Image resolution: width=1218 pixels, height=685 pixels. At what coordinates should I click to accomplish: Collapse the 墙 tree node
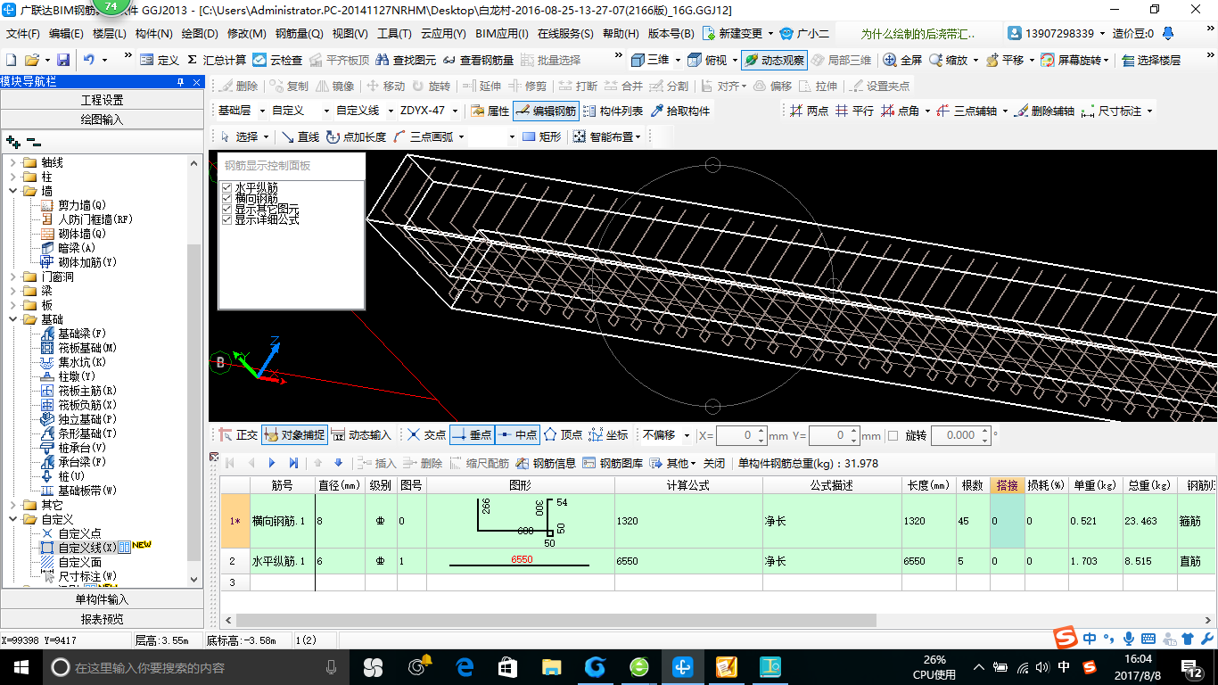click(x=12, y=191)
